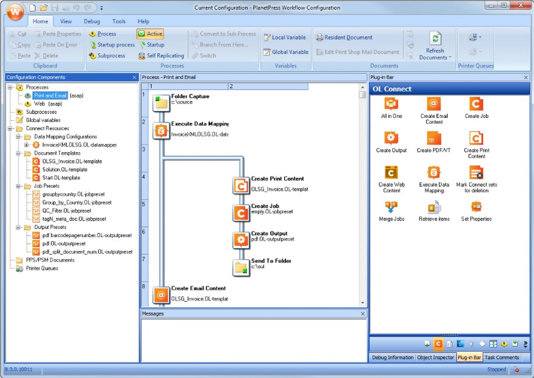Open the View ribbon tab
Image resolution: width=534 pixels, height=378 pixels.
66,21
